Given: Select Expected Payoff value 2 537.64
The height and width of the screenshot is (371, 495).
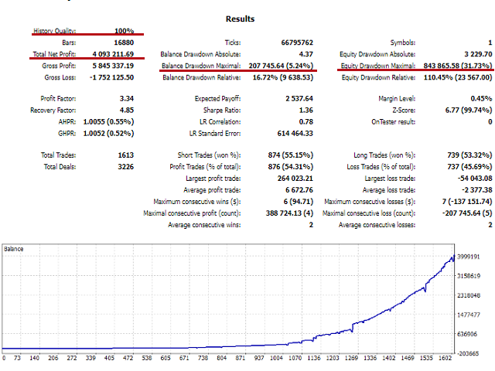Looking at the screenshot, I should click(299, 99).
